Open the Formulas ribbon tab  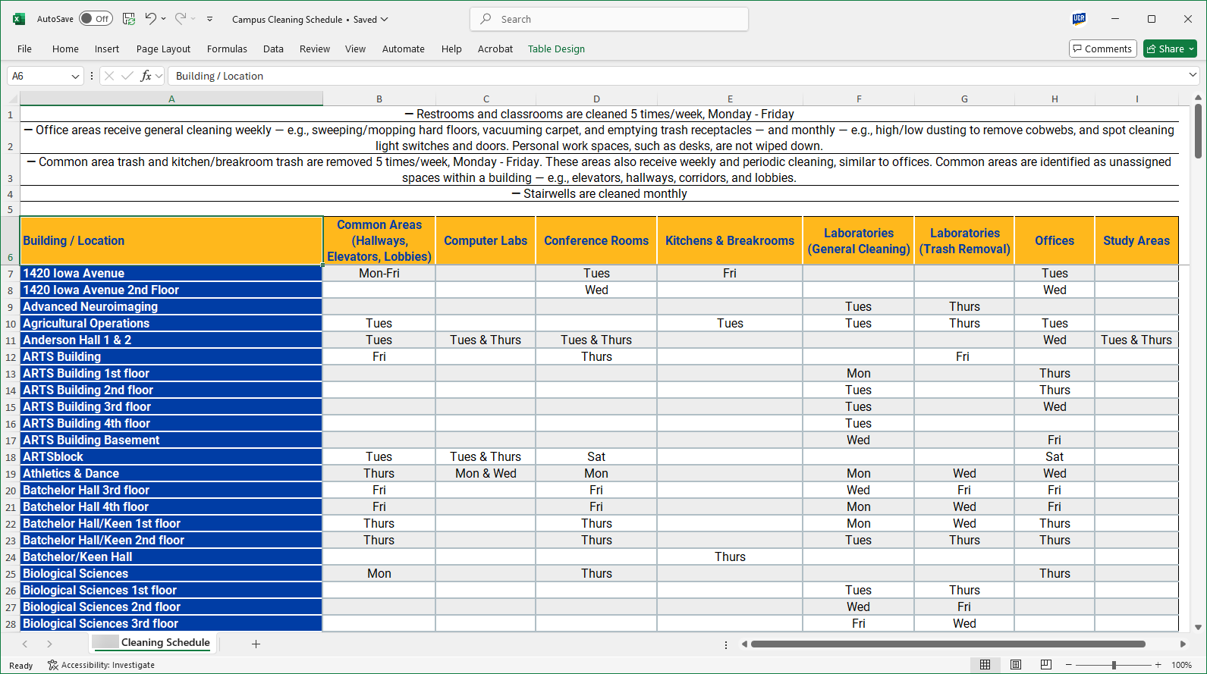pyautogui.click(x=227, y=49)
